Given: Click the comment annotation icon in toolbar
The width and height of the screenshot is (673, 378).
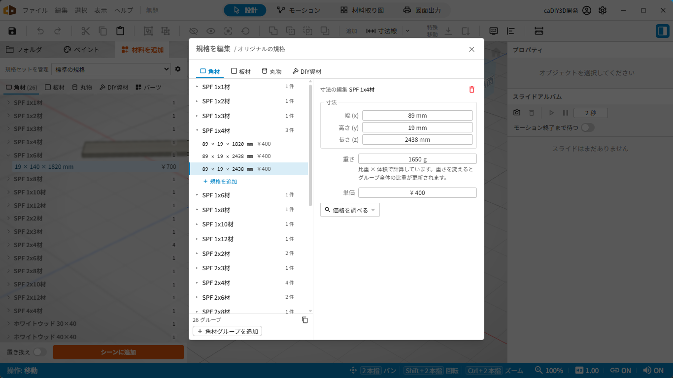Looking at the screenshot, I should pos(494,31).
